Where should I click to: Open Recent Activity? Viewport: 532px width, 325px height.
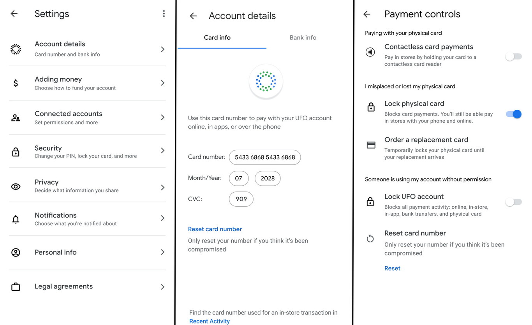click(209, 321)
